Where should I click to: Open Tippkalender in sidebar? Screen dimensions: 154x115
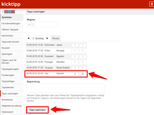point(12,88)
